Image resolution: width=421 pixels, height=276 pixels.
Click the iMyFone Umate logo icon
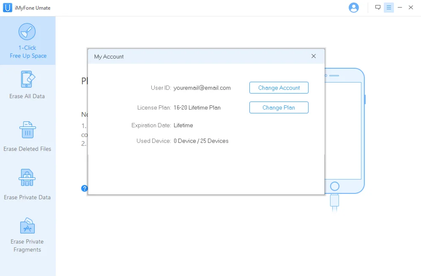coord(8,8)
